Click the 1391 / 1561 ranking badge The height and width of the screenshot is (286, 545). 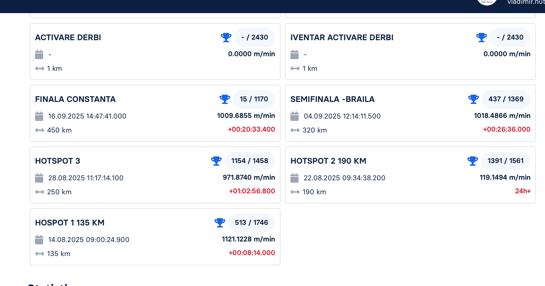point(505,161)
